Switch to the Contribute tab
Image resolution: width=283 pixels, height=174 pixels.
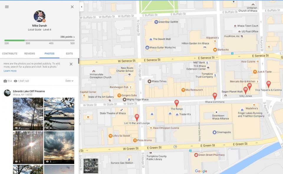[x=10, y=53]
